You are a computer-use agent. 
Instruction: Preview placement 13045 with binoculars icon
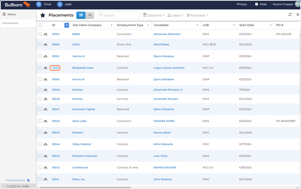[x=45, y=133]
